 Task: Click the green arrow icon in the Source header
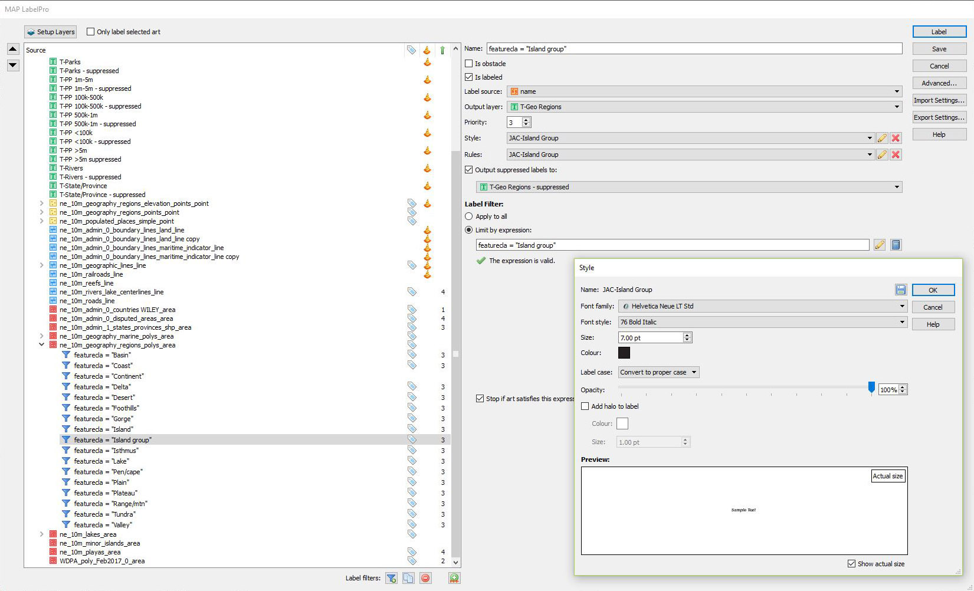442,50
